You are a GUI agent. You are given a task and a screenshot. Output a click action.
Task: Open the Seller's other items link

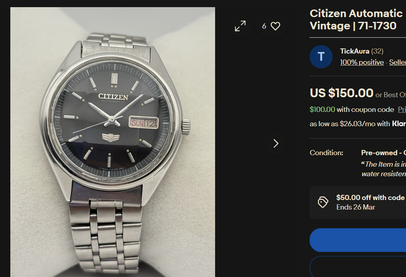pos(397,62)
